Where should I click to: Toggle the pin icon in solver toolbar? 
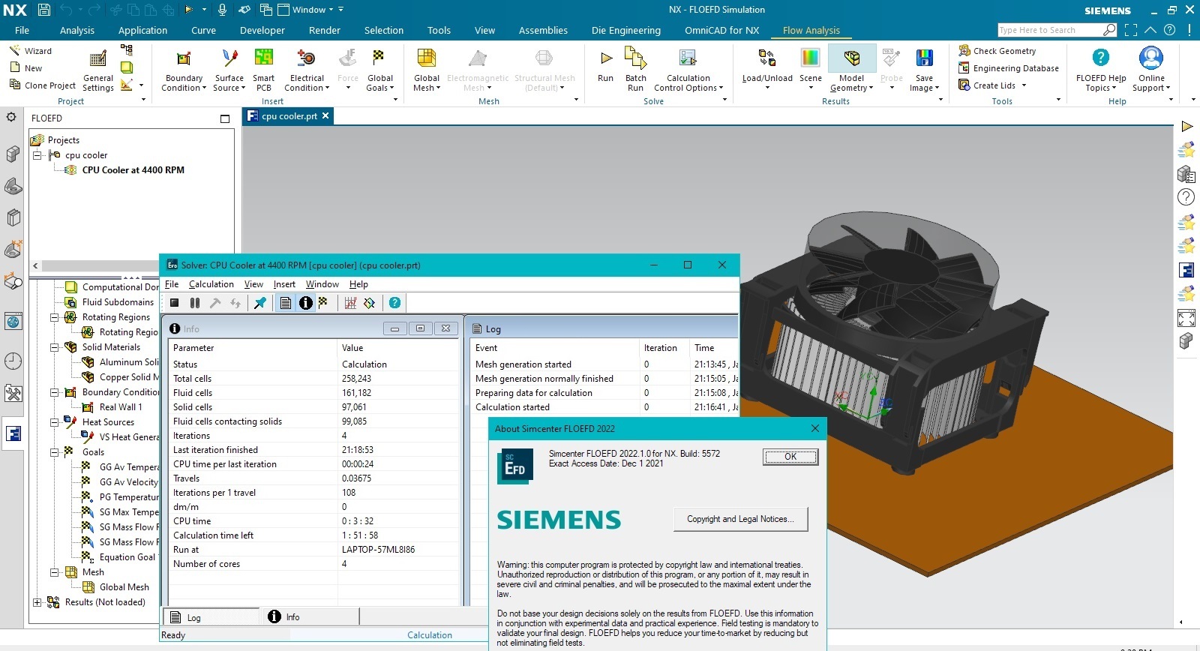[x=260, y=303]
